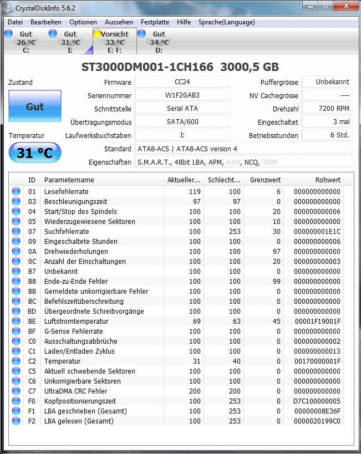Screen dimensions: 361x454
Task: Click the Standard ATA8-ACS field
Action: 243,149
